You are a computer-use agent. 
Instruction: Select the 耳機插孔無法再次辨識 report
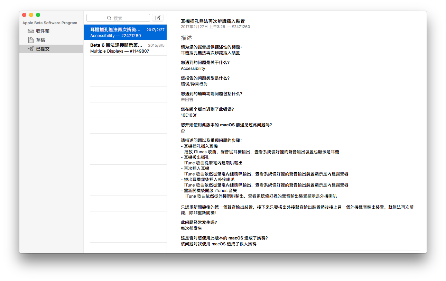pos(115,29)
